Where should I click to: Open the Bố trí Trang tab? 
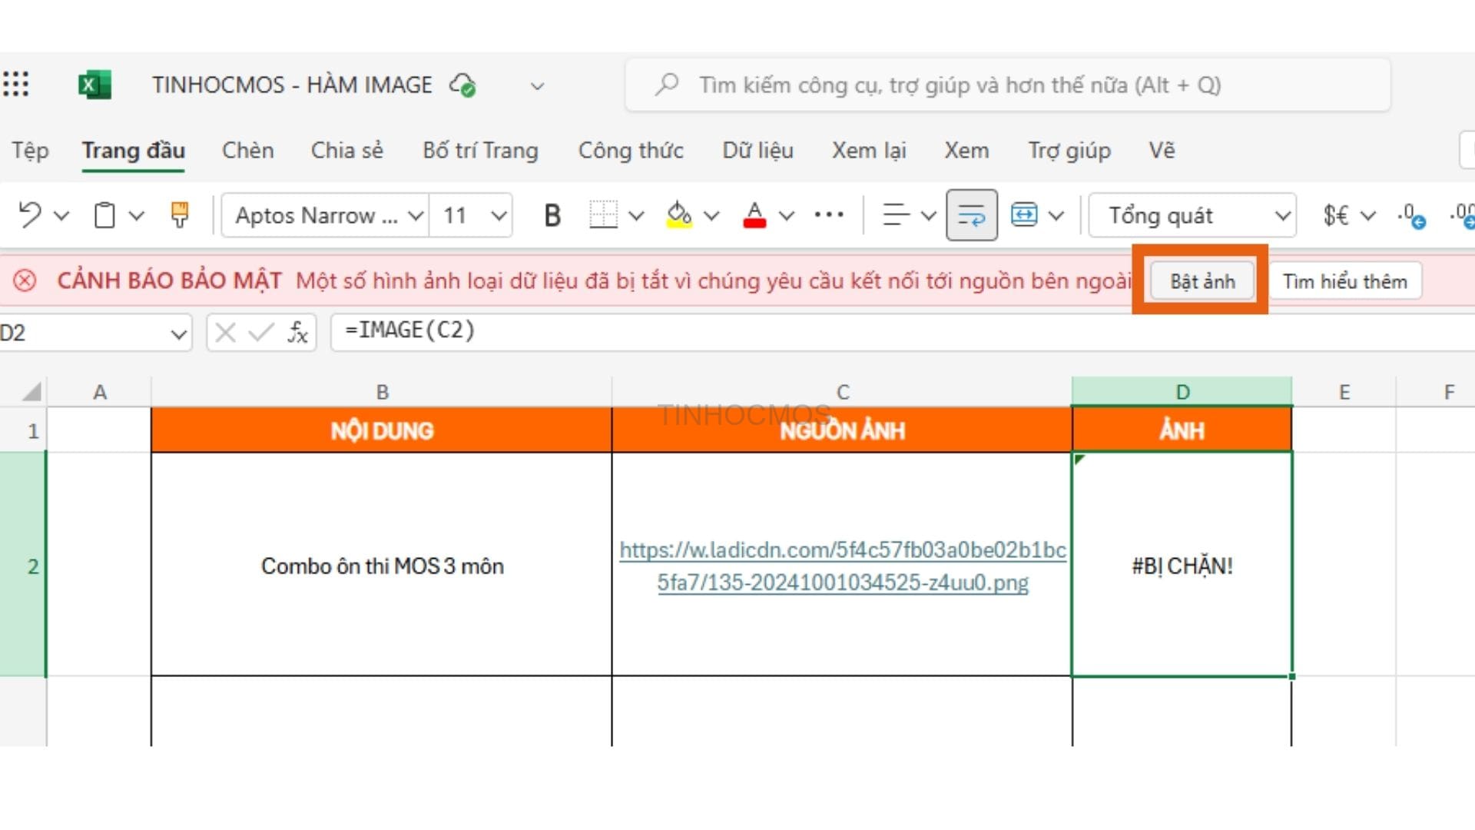(480, 151)
